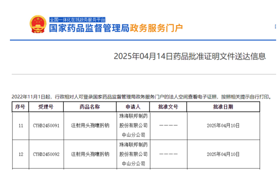Click the notice sentence starting 2022年11月1日起
The width and height of the screenshot is (278, 176).
(x=141, y=97)
